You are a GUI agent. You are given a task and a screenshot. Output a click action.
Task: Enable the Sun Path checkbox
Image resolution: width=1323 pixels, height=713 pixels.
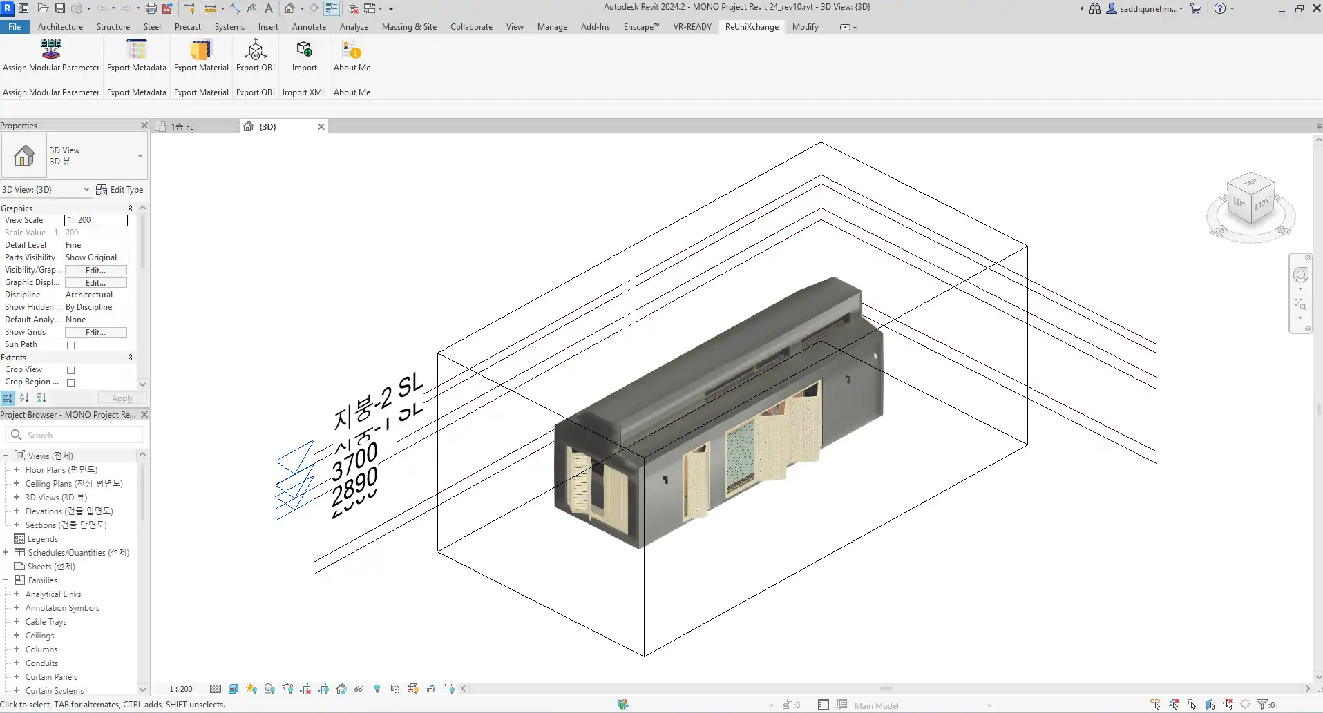pyautogui.click(x=70, y=345)
